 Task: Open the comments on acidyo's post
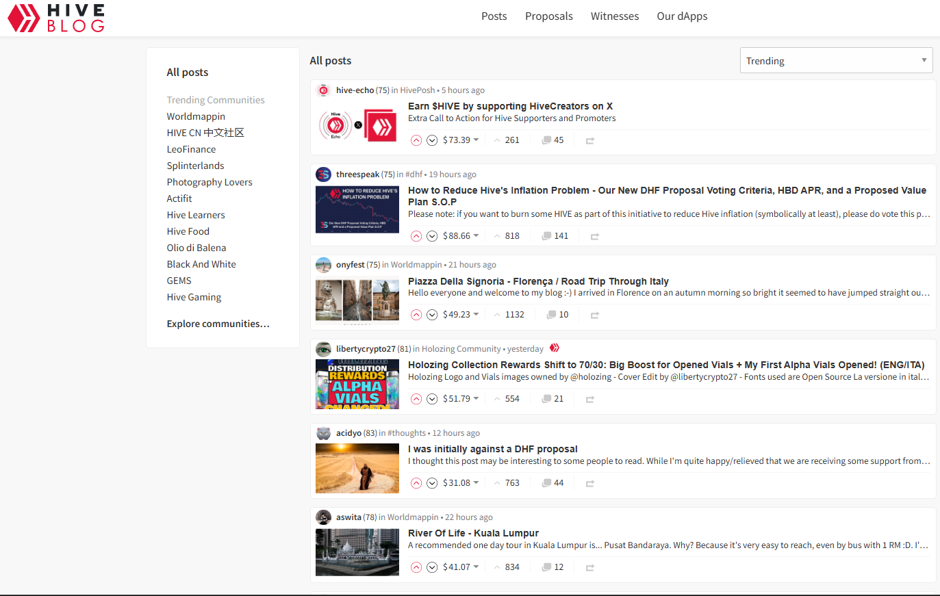click(x=552, y=482)
